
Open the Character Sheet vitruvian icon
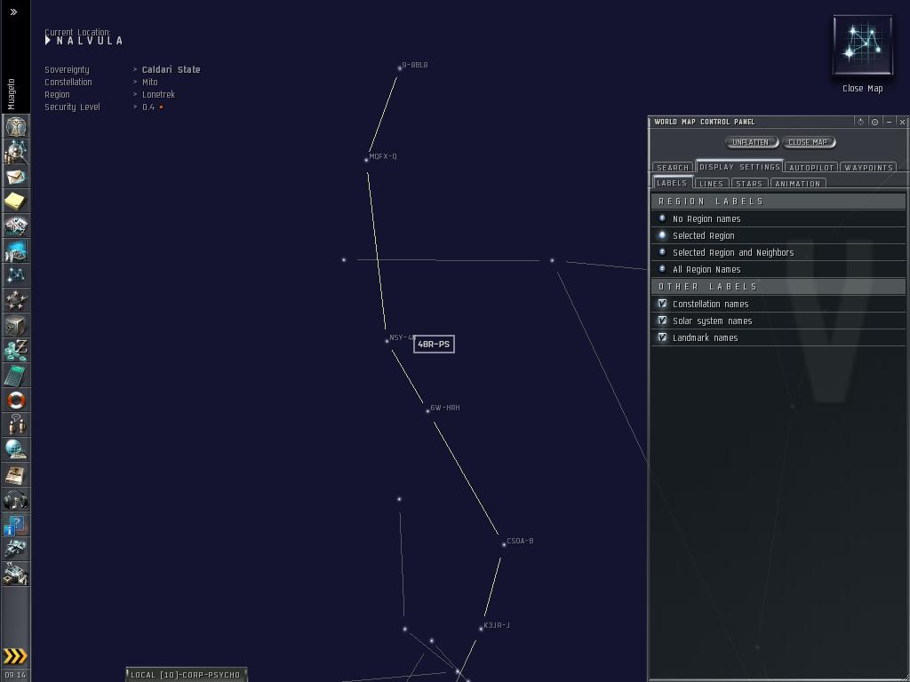tap(16, 126)
